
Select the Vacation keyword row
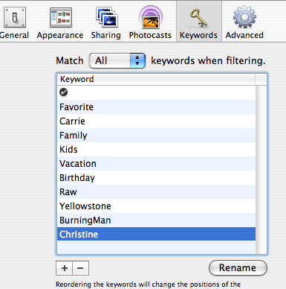click(x=156, y=163)
